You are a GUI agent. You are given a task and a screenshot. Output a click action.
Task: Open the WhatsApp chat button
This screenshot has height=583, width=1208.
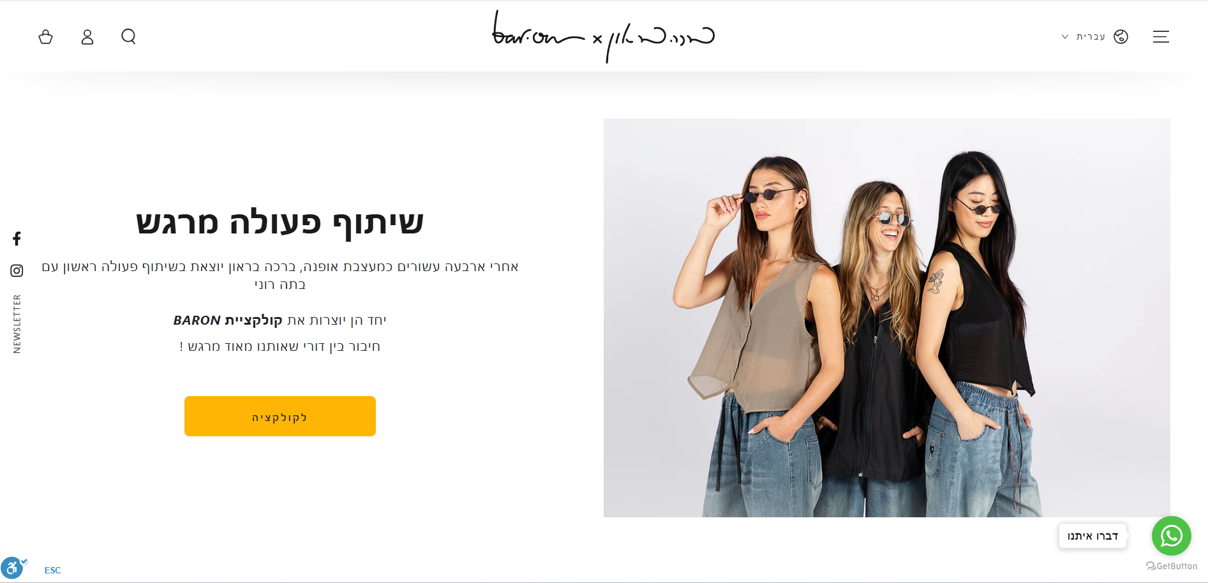(1171, 536)
